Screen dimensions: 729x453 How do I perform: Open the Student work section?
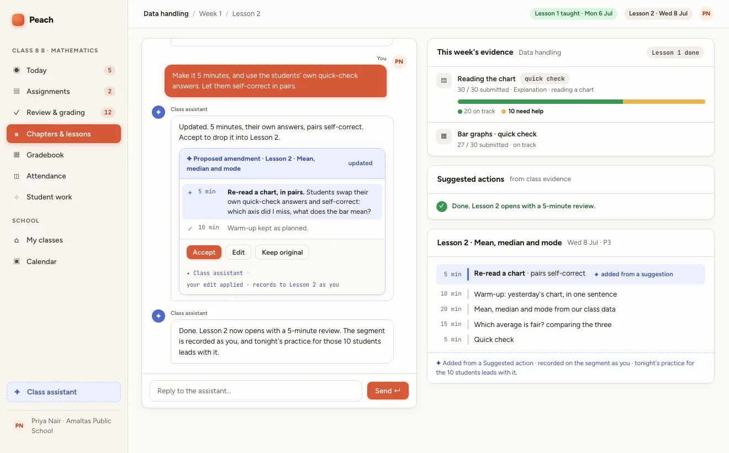(x=64, y=197)
